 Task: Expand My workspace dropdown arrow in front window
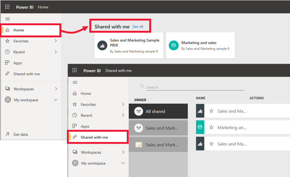(x=123, y=163)
